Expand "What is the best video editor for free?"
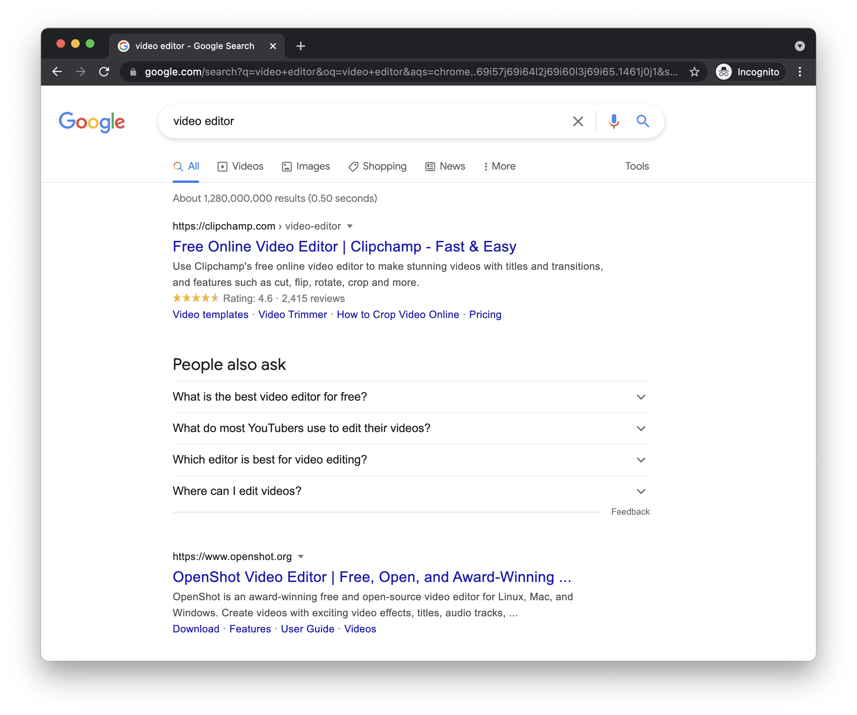 pos(641,397)
